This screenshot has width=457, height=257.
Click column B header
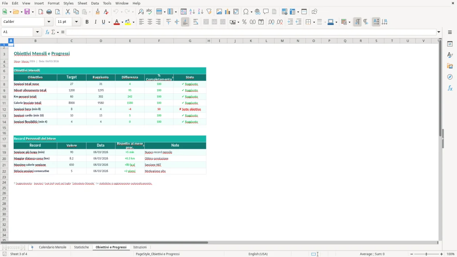point(35,41)
